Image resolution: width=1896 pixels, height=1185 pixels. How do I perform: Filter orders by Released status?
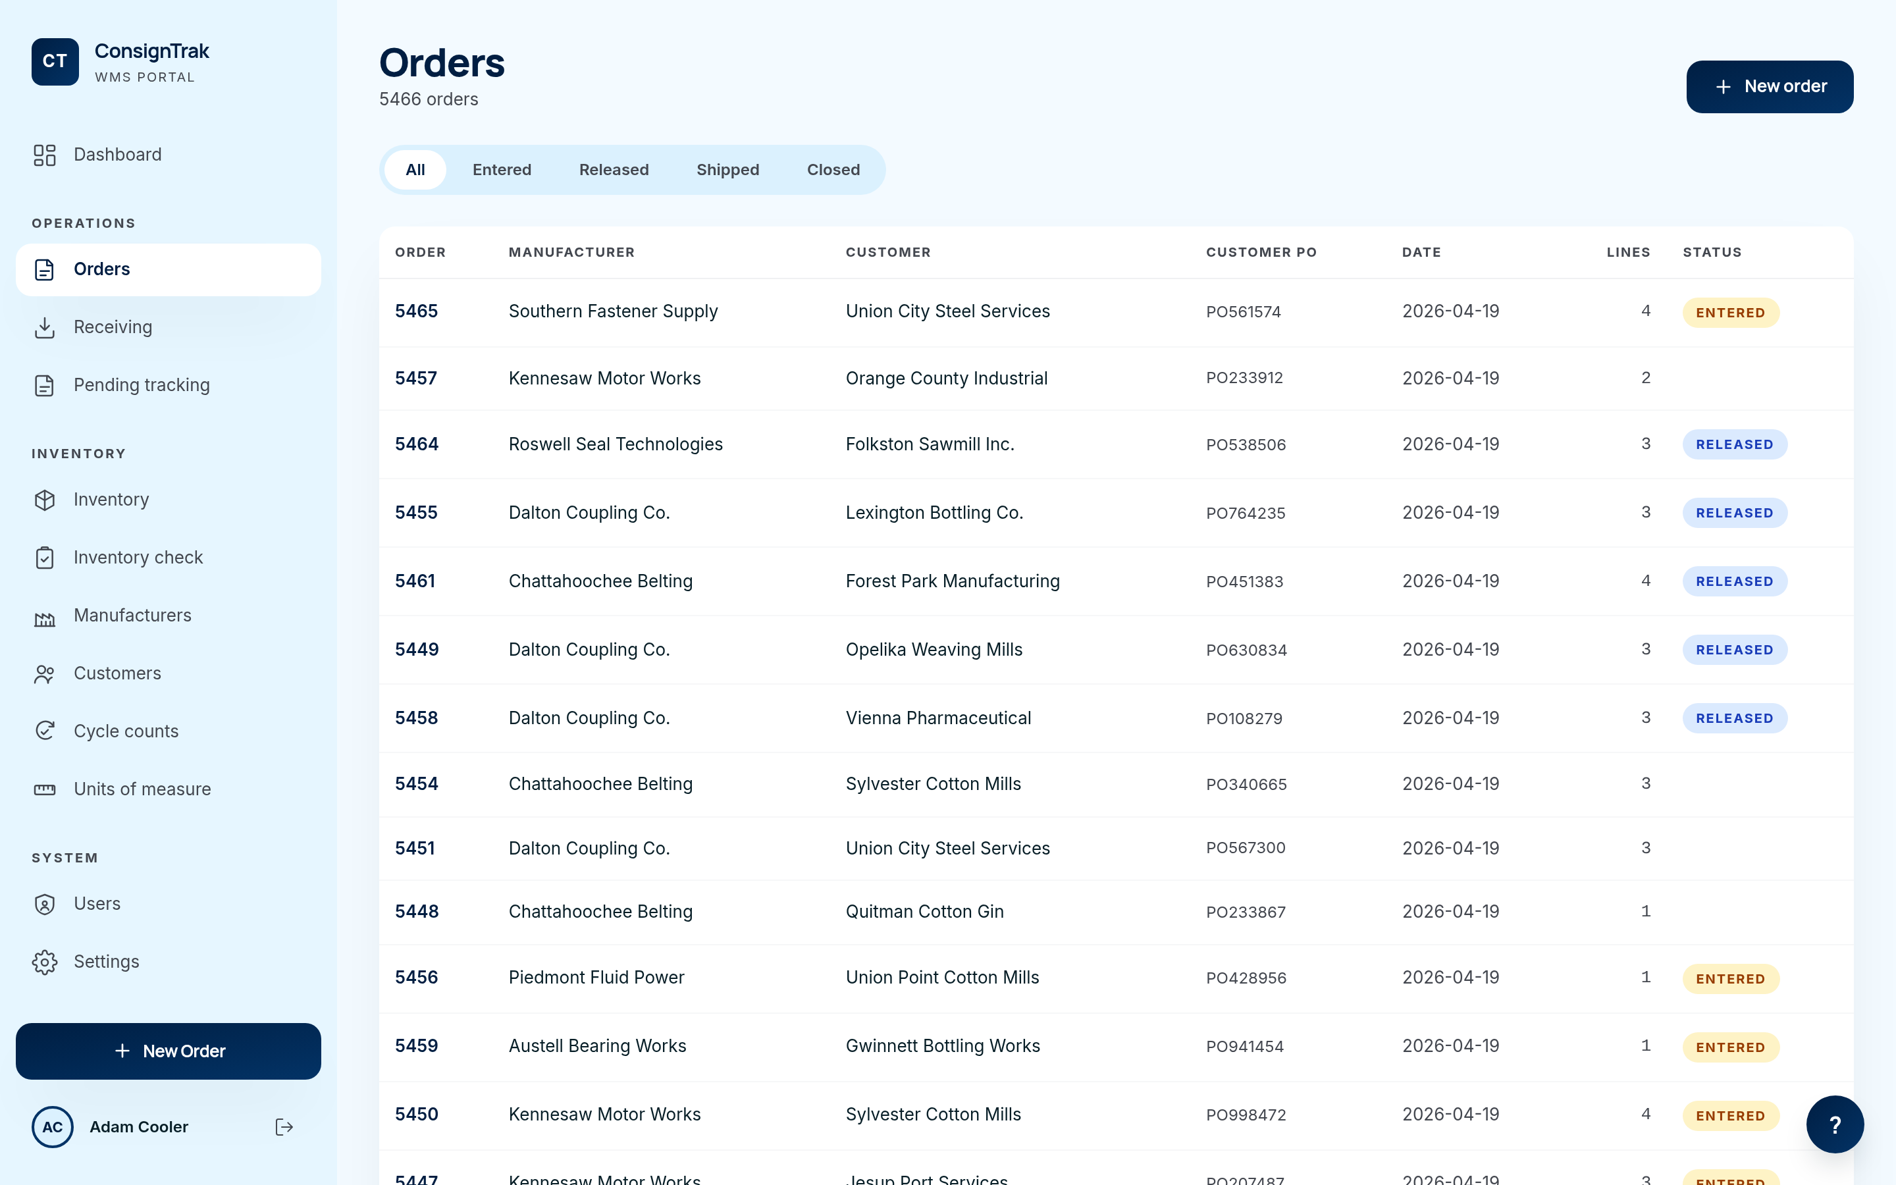(x=614, y=169)
